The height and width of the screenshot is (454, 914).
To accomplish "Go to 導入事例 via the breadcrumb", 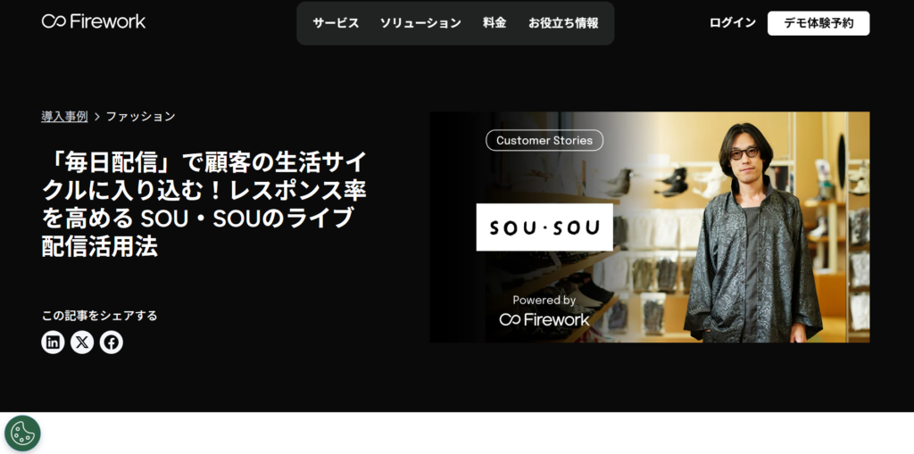I will [x=64, y=116].
